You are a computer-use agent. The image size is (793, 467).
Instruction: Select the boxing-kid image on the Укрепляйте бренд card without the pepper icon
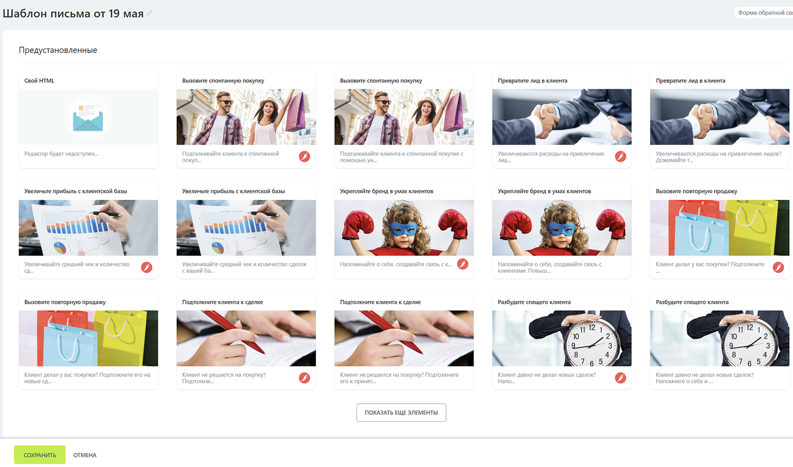562,228
